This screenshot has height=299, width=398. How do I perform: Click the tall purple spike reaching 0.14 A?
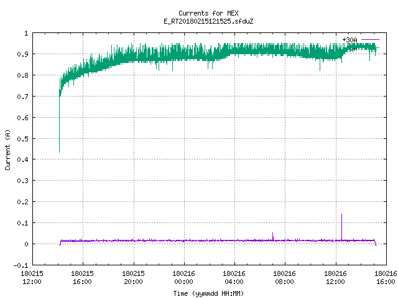(x=341, y=226)
